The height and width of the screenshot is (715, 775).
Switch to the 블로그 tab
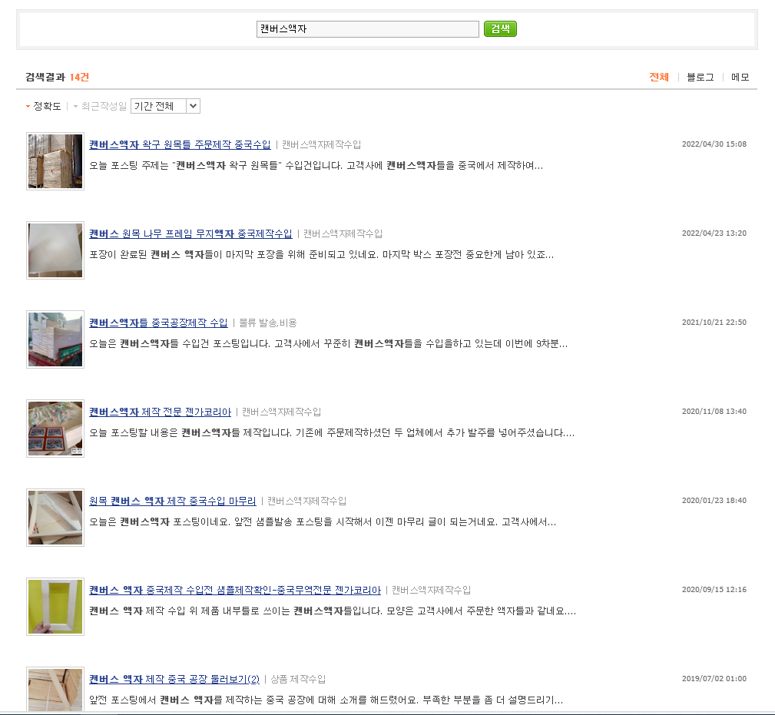click(700, 77)
